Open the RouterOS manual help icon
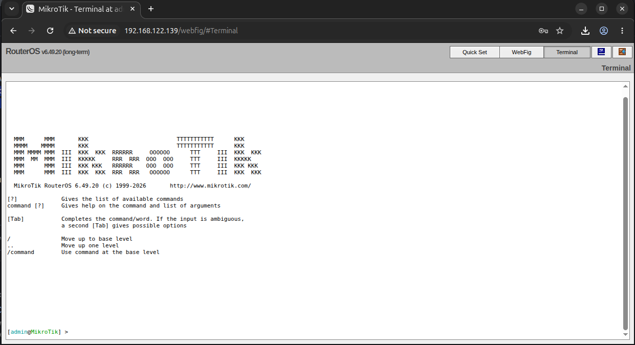Viewport: 635px width, 345px height. click(x=601, y=52)
